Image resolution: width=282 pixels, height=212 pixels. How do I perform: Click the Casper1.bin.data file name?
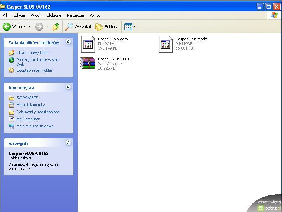pyautogui.click(x=113, y=39)
